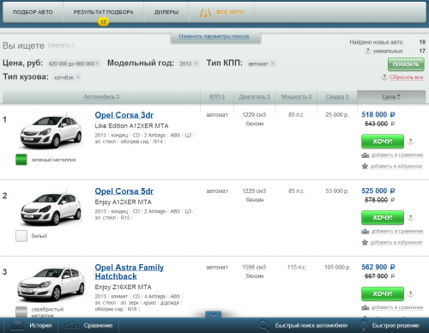Click the yellow 17 results badge
Viewport: 429px width, 333px height.
pos(103,21)
